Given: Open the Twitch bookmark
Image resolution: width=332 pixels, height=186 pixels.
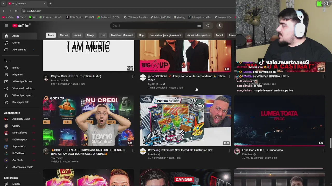Looking at the screenshot, I should click(x=21, y=17).
